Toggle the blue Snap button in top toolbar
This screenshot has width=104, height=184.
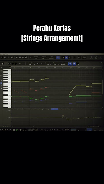pyautogui.click(x=58, y=57)
